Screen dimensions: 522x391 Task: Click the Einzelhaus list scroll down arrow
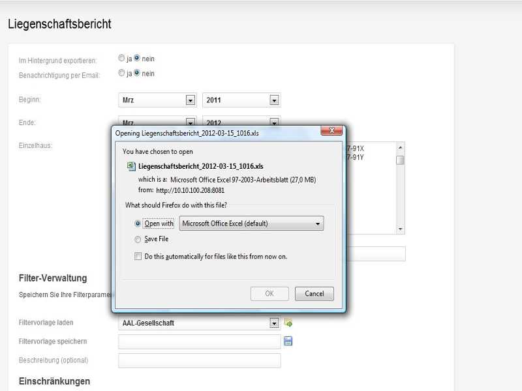(400, 229)
